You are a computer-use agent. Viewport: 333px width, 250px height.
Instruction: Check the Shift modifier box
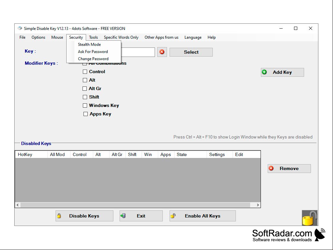pyautogui.click(x=85, y=97)
